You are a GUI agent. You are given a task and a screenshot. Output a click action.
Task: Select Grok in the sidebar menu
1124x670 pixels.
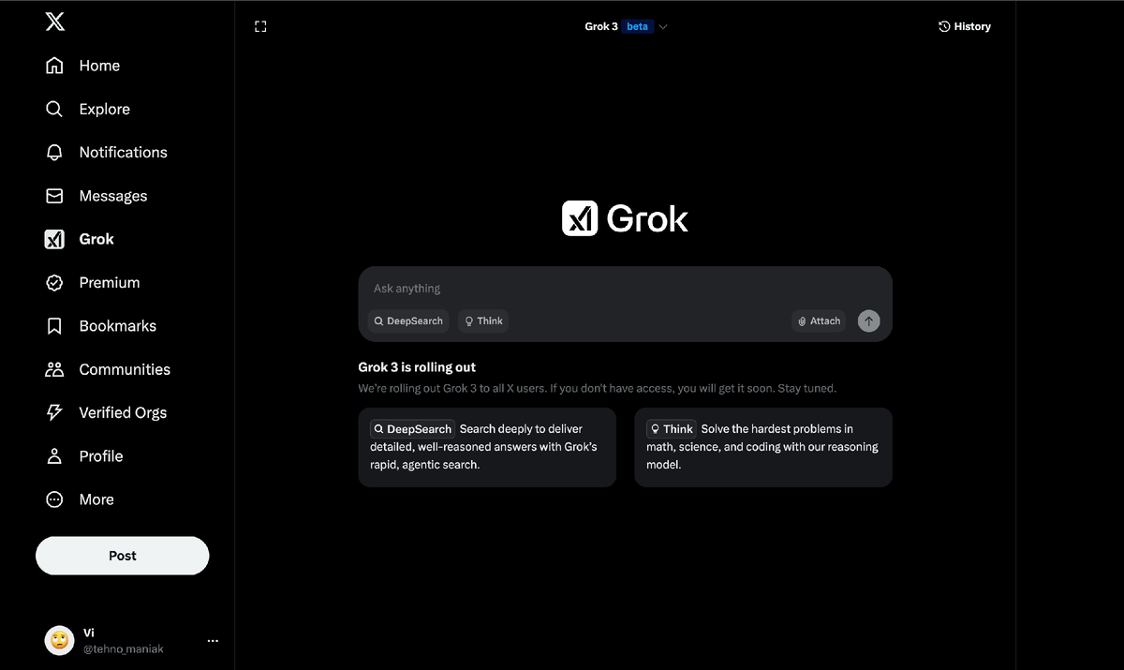pyautogui.click(x=80, y=239)
